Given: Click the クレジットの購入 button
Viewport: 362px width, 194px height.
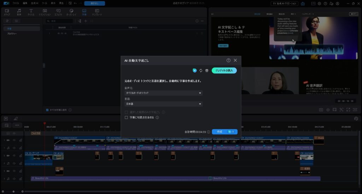Looking at the screenshot, I should tap(224, 71).
